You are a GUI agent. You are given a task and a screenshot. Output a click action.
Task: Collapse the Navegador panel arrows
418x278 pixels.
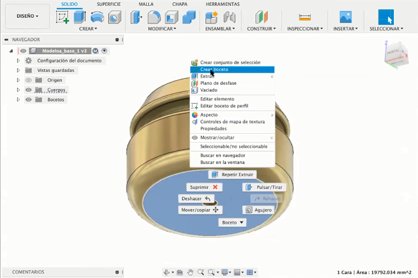pyautogui.click(x=6, y=39)
